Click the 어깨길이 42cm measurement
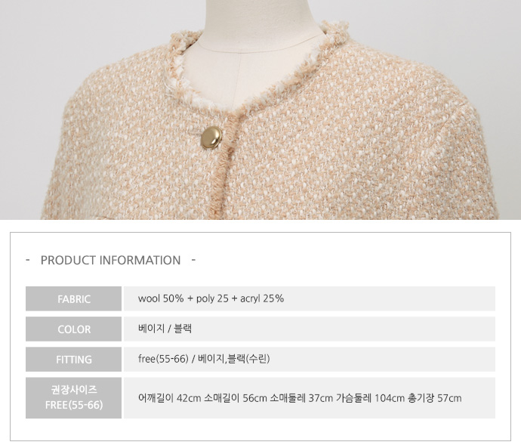Viewport: 521px width, 445px height. (x=169, y=397)
